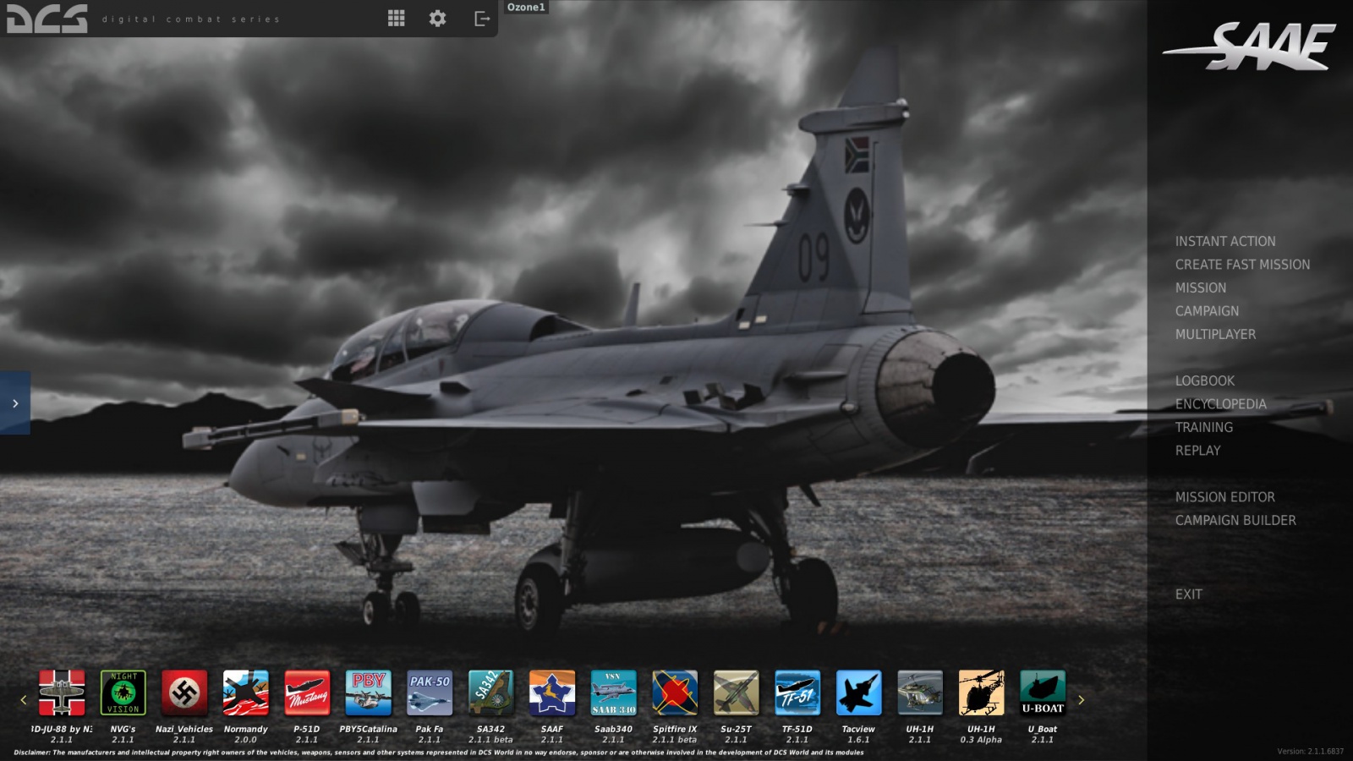Click EXIT to quit the game
The width and height of the screenshot is (1353, 761).
(x=1189, y=594)
